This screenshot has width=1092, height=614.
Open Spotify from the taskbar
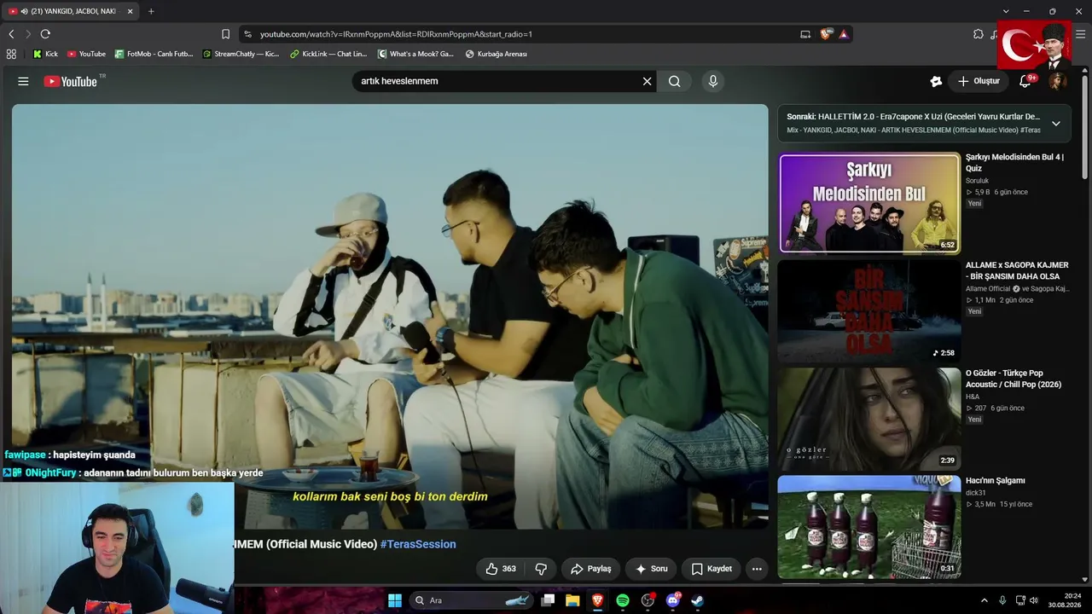coord(623,600)
